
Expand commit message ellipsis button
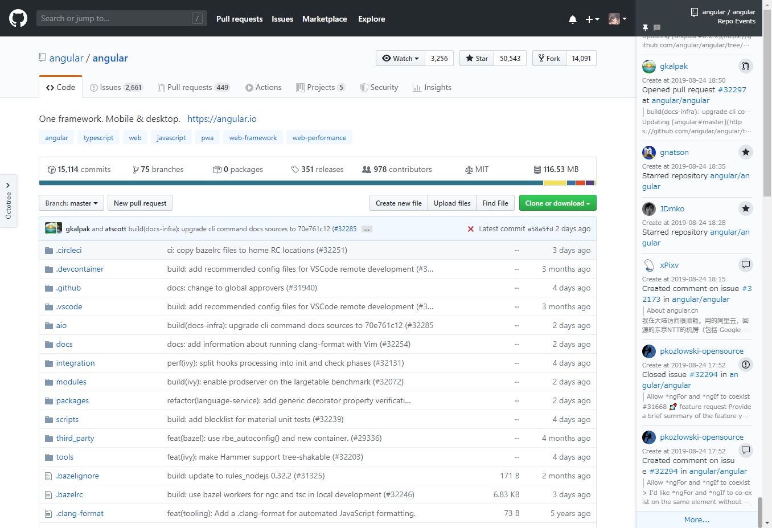[x=367, y=229]
